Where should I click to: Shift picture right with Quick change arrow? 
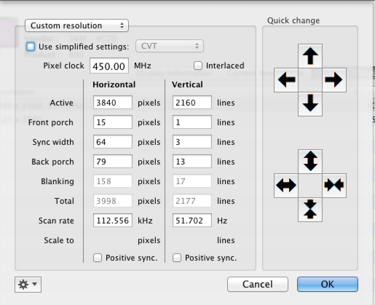click(x=334, y=80)
